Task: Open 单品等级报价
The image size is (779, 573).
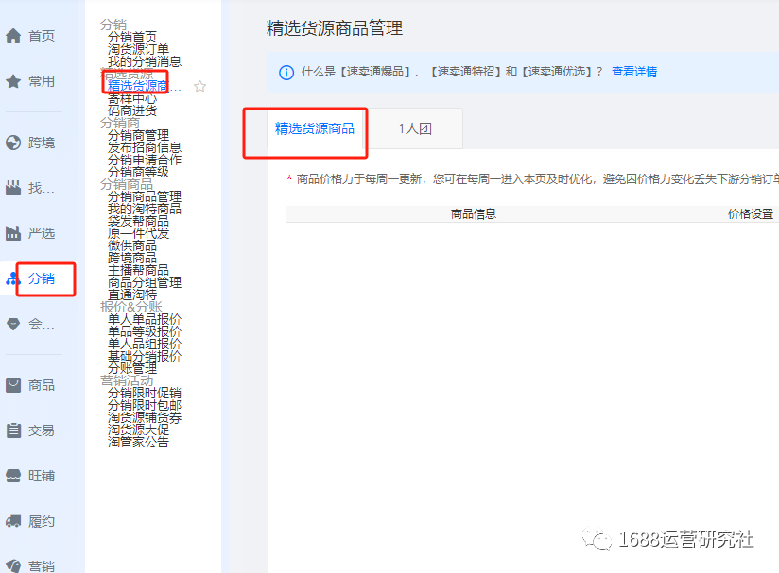Action: (145, 331)
